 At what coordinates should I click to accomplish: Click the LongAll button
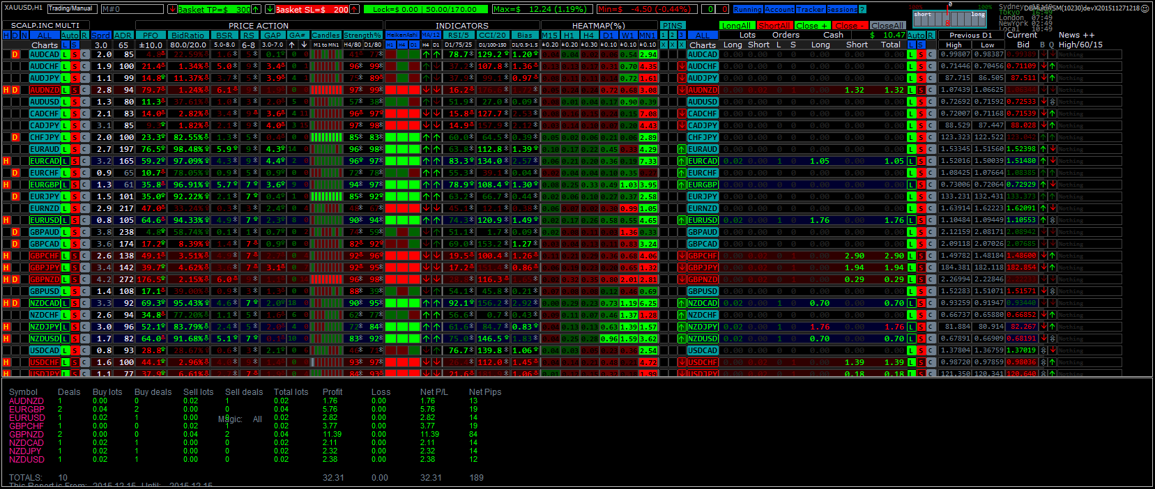(x=737, y=26)
